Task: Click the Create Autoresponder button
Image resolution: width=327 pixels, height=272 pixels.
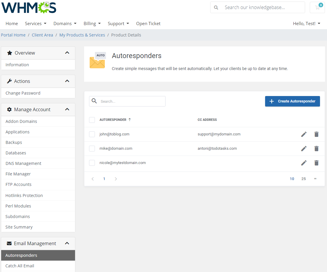Action: click(x=292, y=101)
